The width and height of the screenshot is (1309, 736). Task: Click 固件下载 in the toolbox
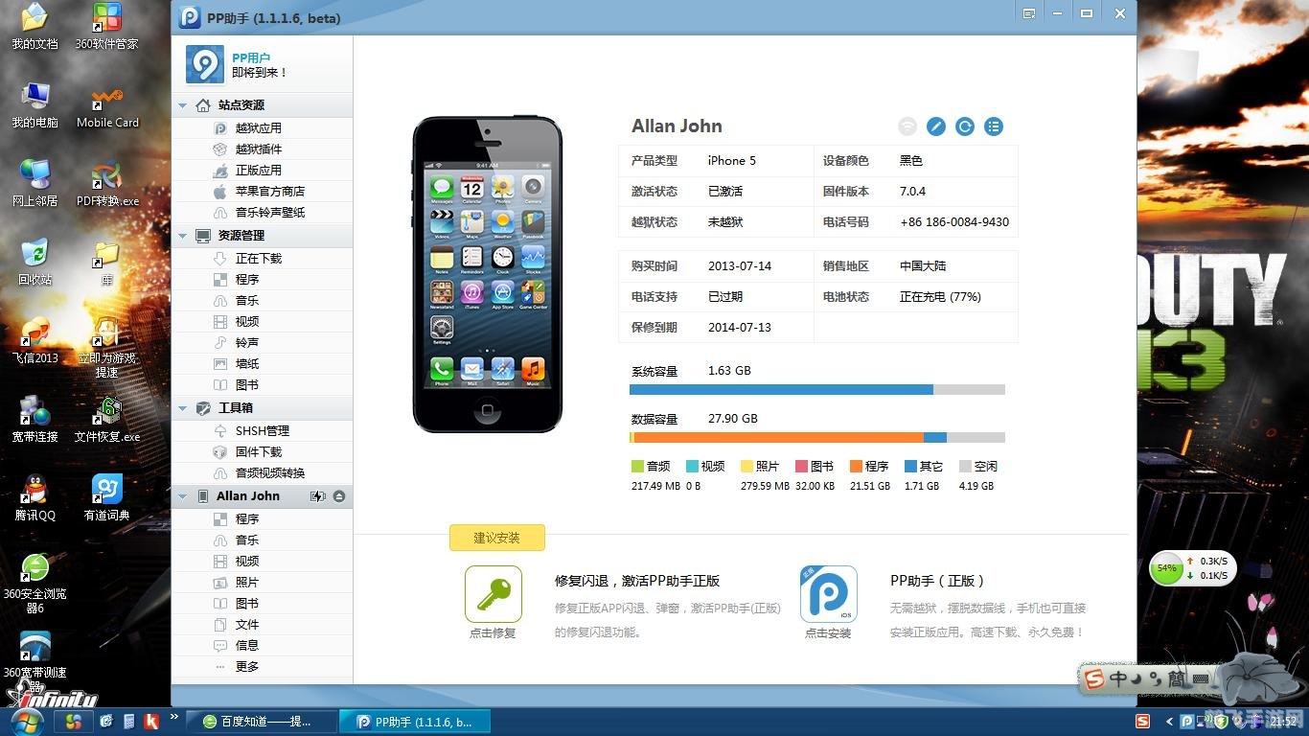coord(258,452)
